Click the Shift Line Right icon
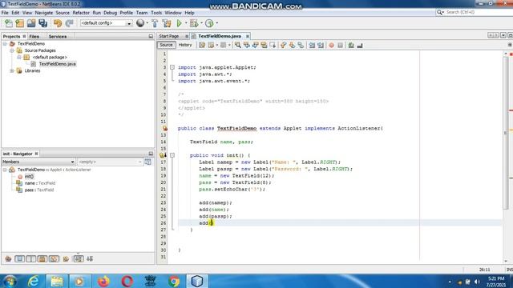513x288 pixels. click(x=321, y=45)
